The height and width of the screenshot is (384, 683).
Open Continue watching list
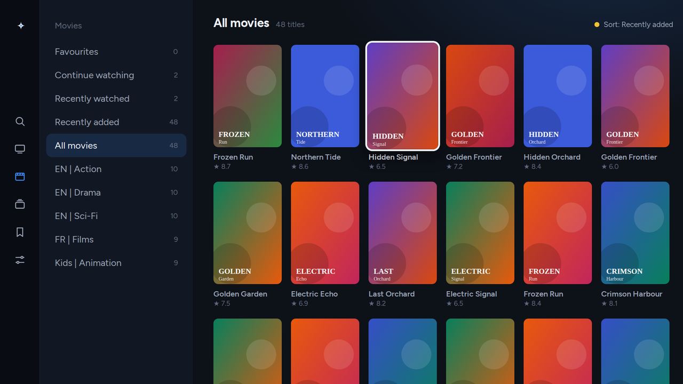[x=116, y=75]
